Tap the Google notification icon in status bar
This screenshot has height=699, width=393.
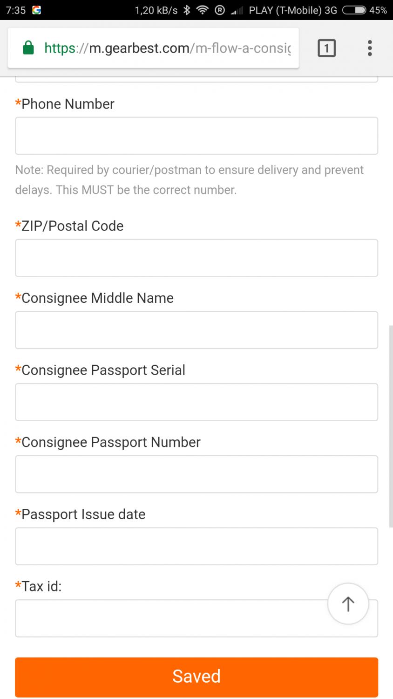pyautogui.click(x=37, y=10)
